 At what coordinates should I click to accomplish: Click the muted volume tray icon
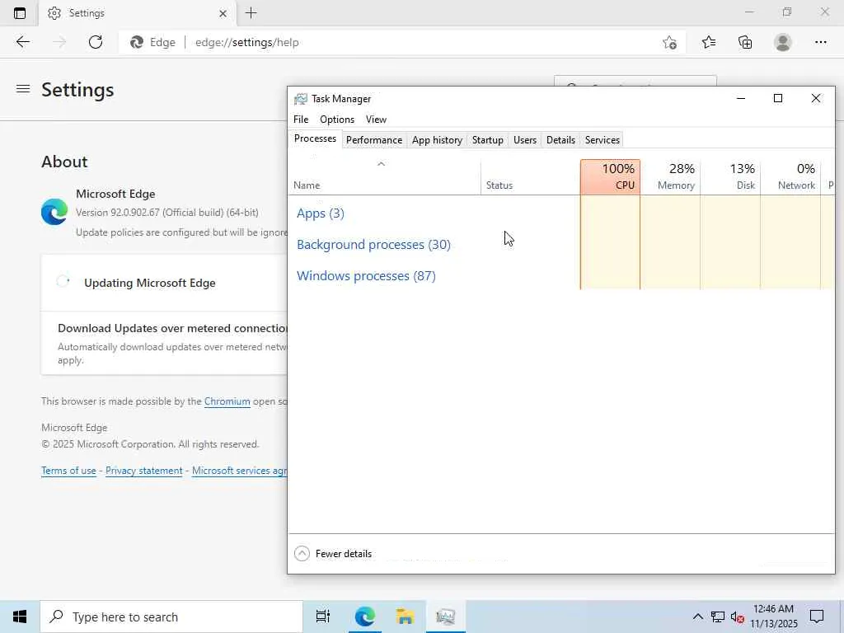[x=738, y=617]
